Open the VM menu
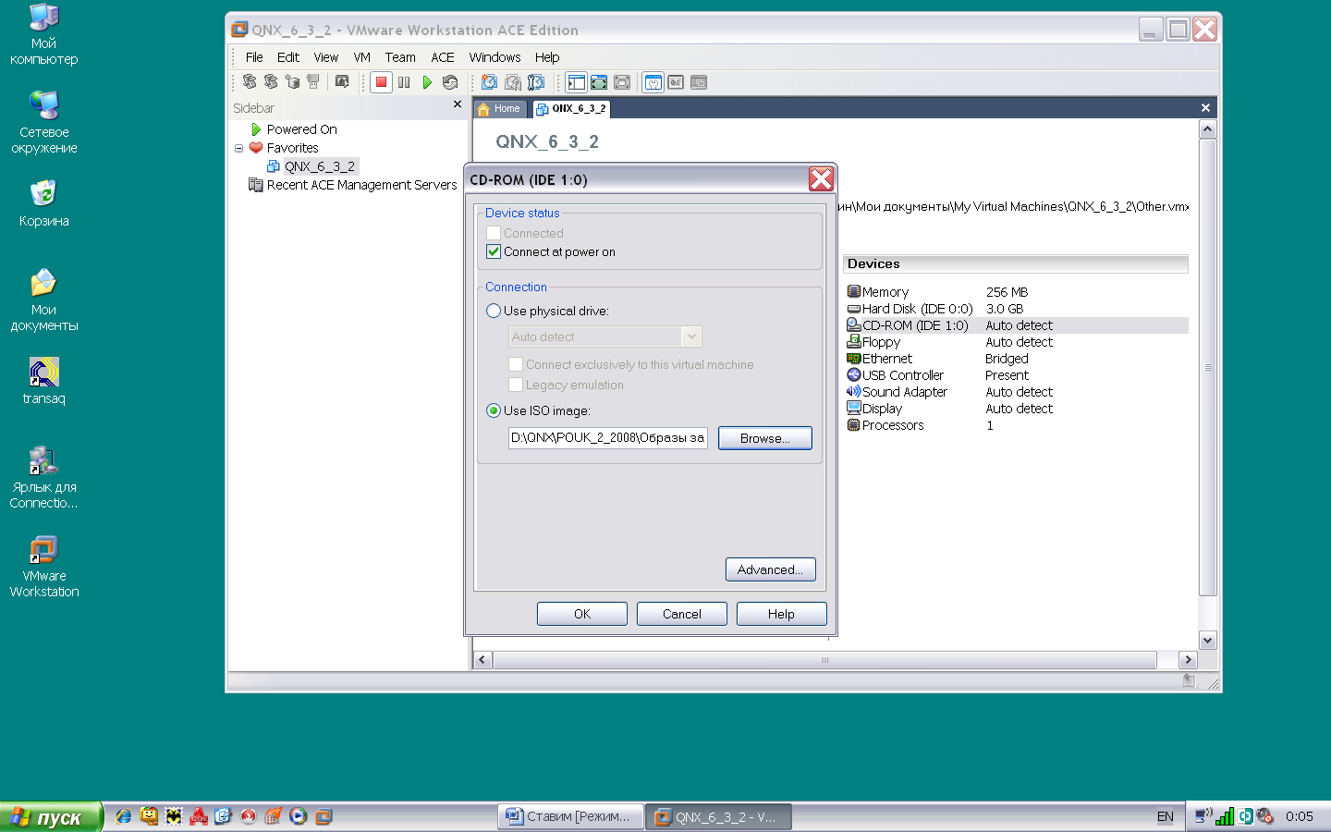Viewport: 1331px width, 832px height. click(362, 57)
